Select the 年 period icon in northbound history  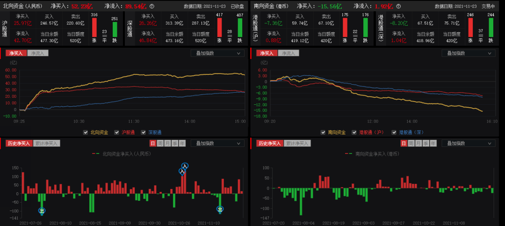182,143
